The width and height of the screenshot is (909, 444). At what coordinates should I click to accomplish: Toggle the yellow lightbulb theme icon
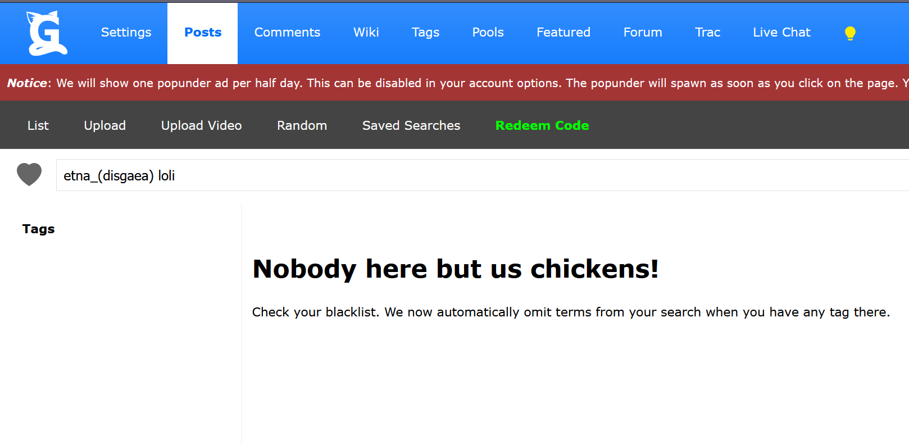pos(850,34)
